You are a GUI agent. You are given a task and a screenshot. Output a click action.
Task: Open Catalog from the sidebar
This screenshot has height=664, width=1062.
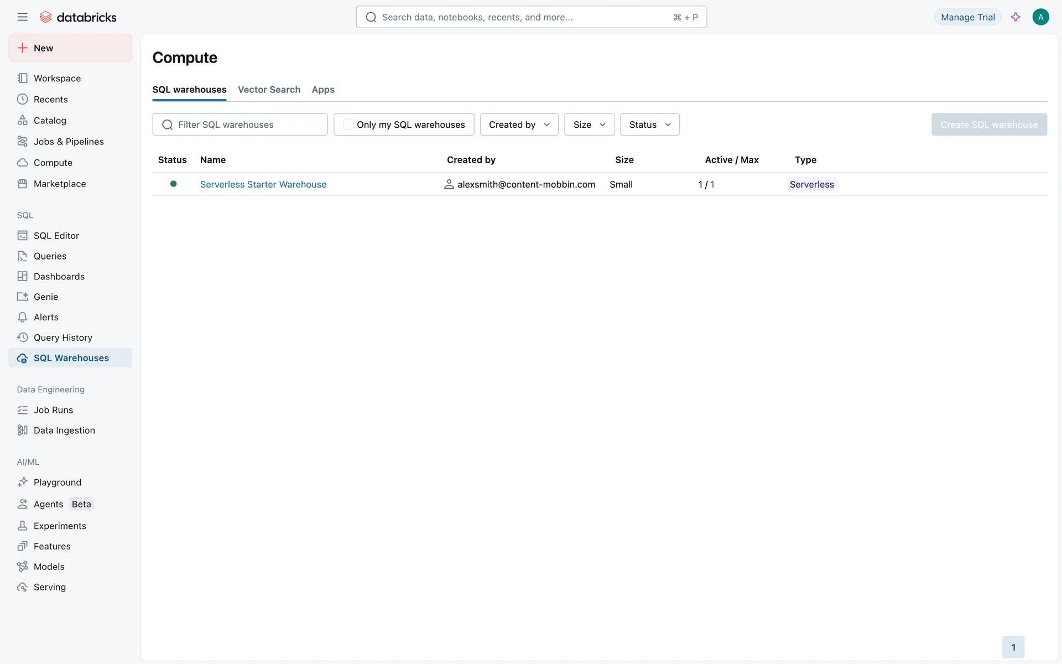50,121
